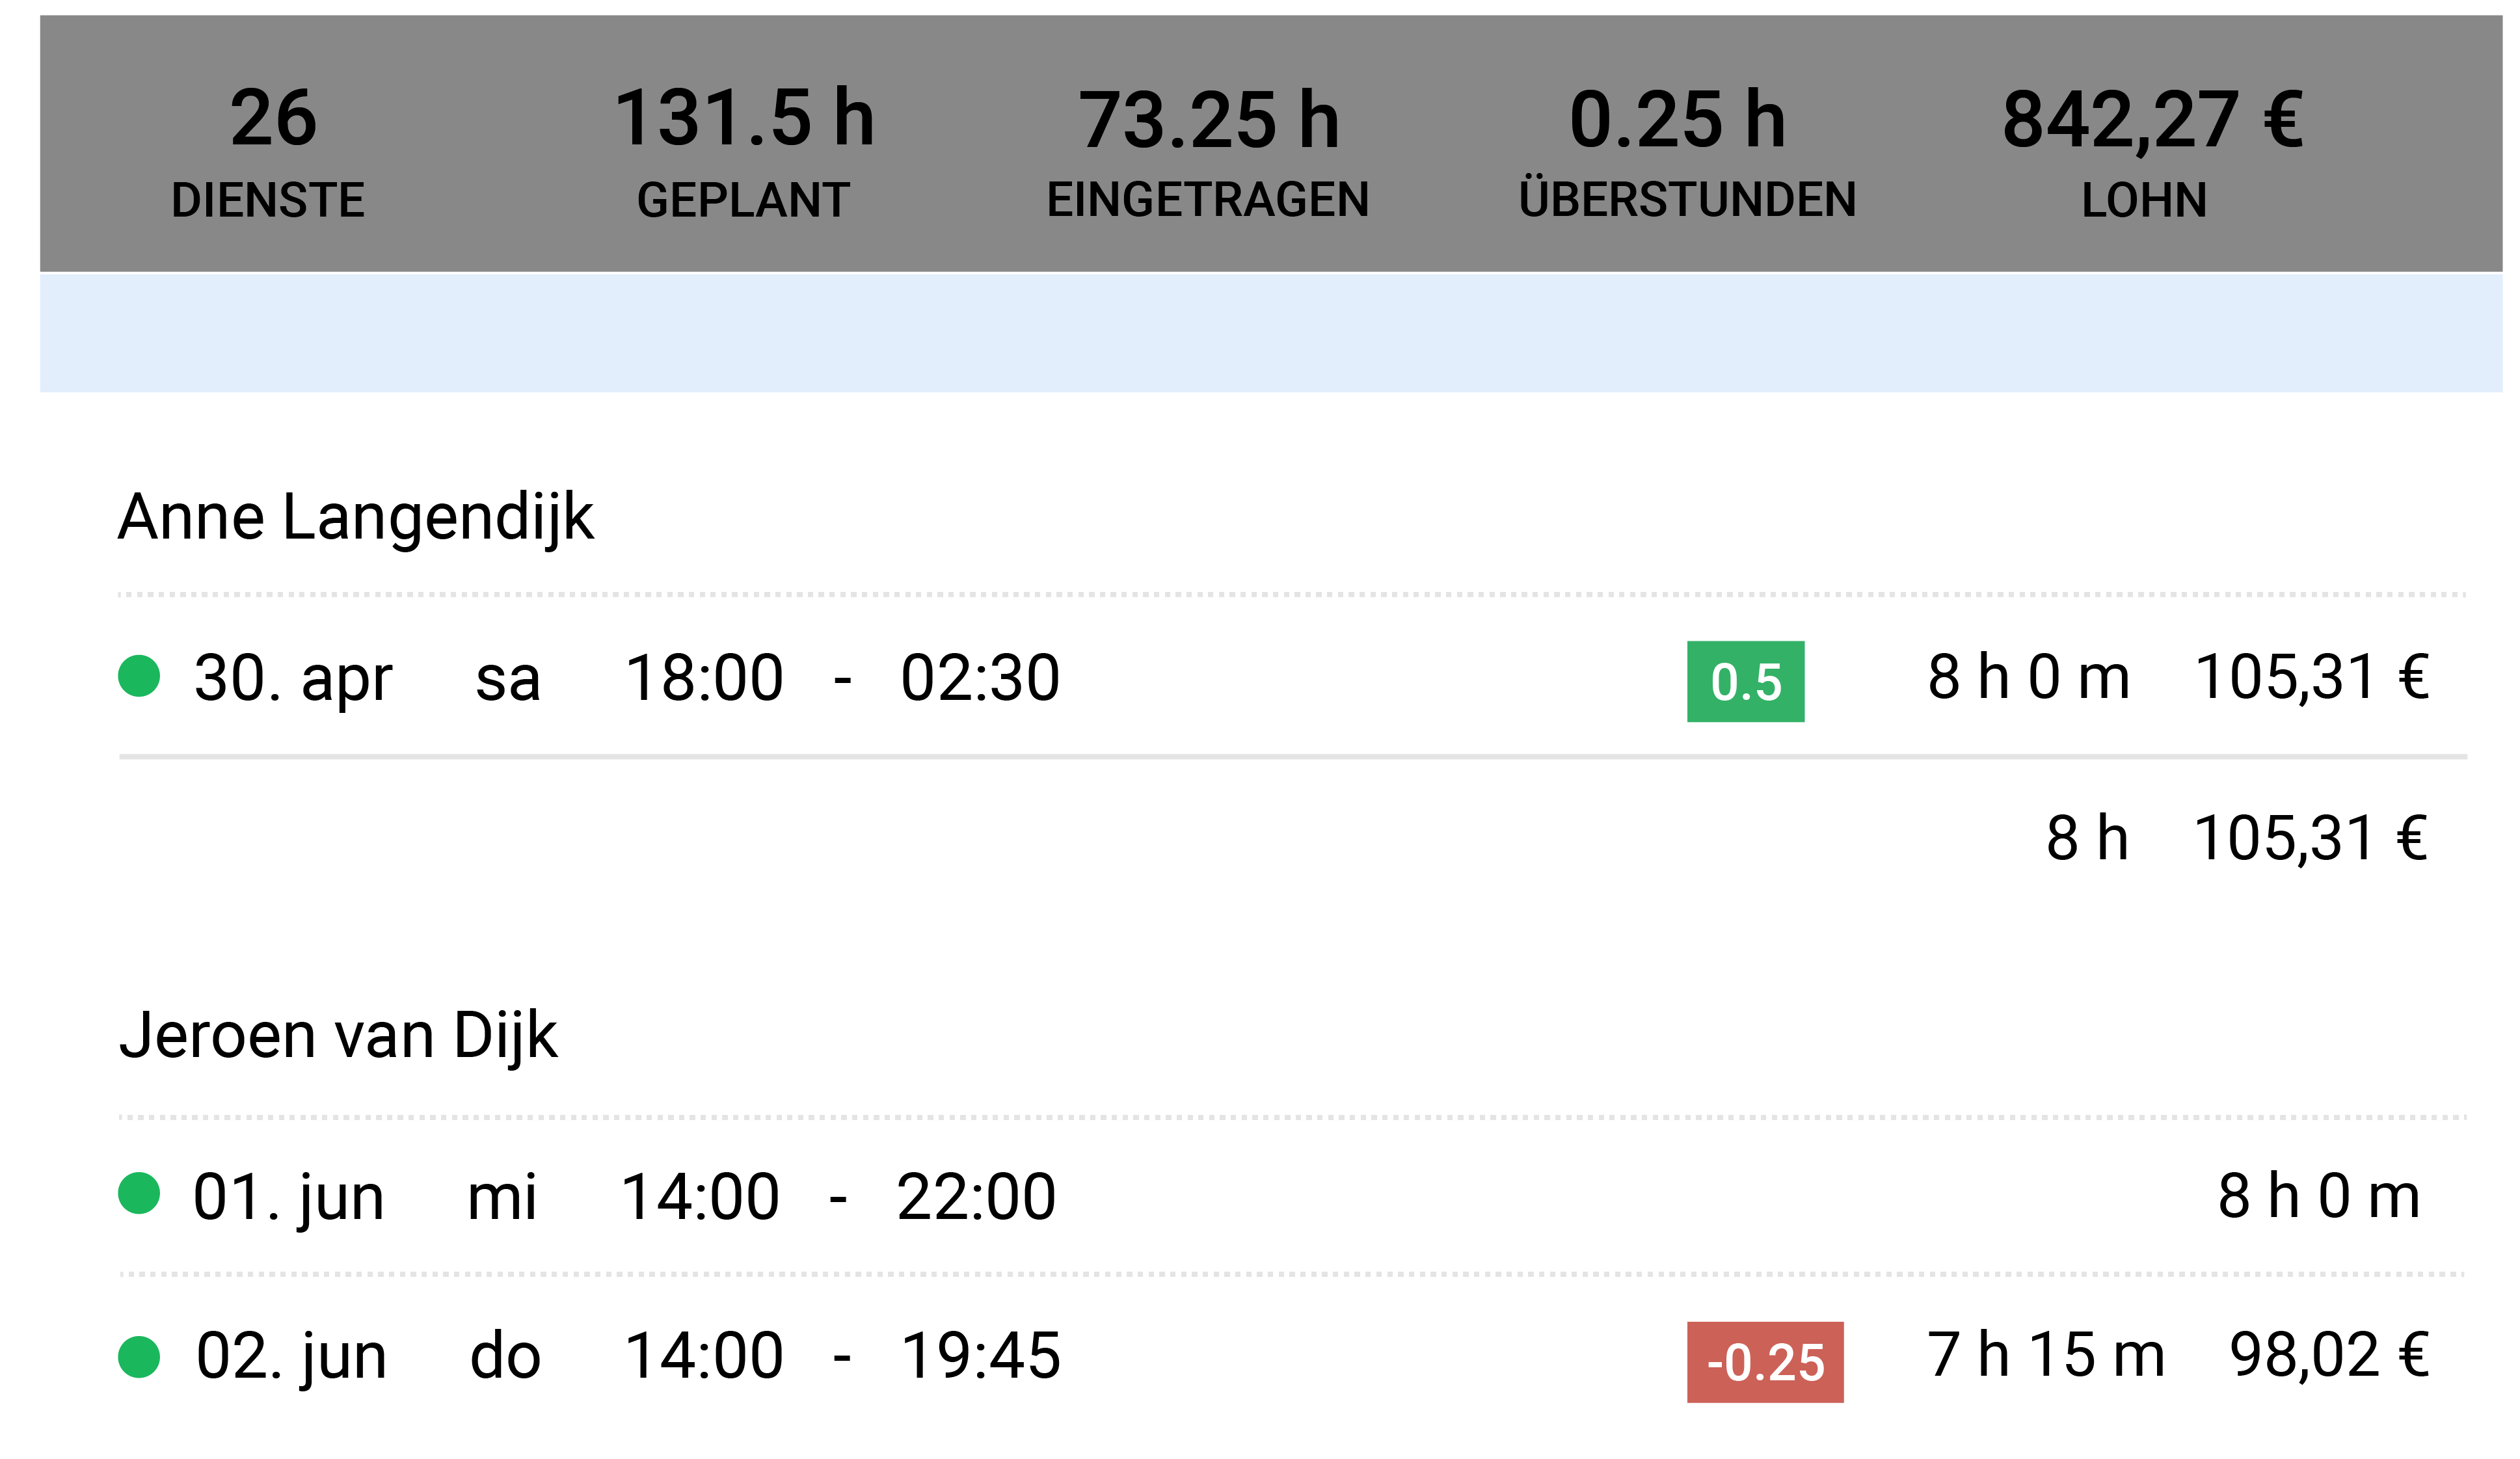Select the 73.25 h Eingetragen summary stat

pyautogui.click(x=1208, y=150)
